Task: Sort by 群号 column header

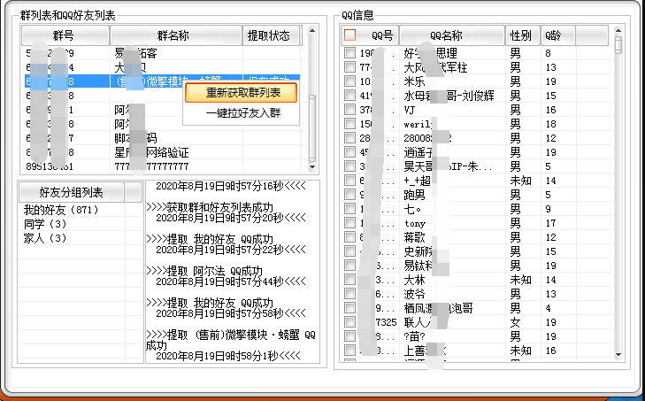Action: (x=65, y=35)
